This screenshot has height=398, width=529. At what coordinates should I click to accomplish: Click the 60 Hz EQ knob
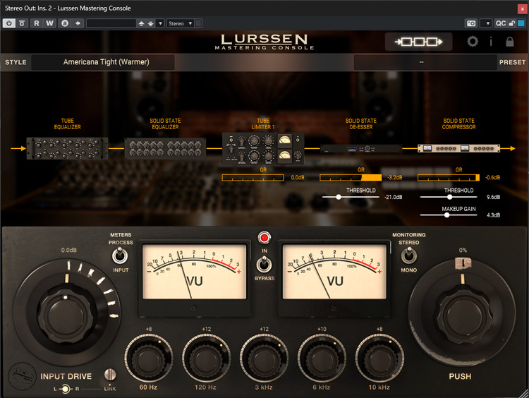click(x=149, y=358)
